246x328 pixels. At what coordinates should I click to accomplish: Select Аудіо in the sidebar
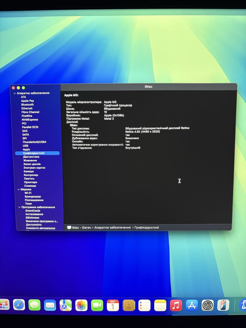(26, 150)
